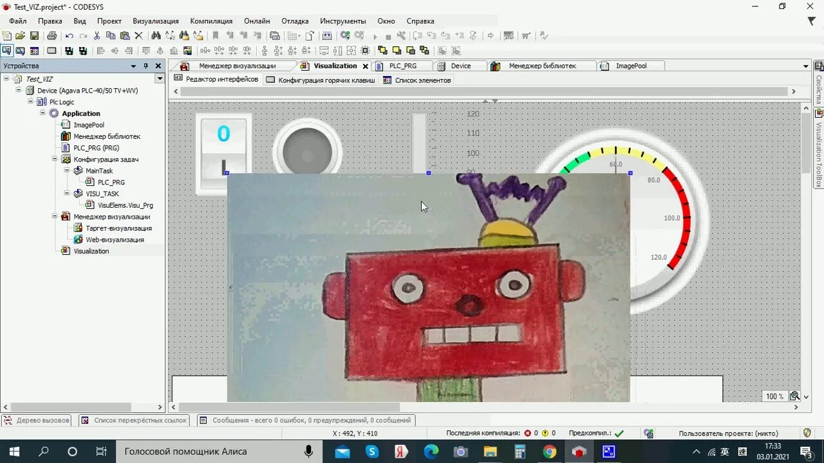Collapse the Plc Logic tree node
The height and width of the screenshot is (463, 824).
pos(31,102)
